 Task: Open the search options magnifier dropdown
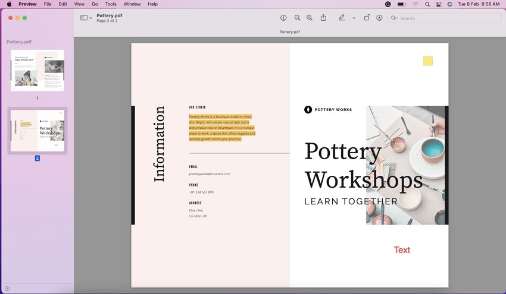(394, 18)
